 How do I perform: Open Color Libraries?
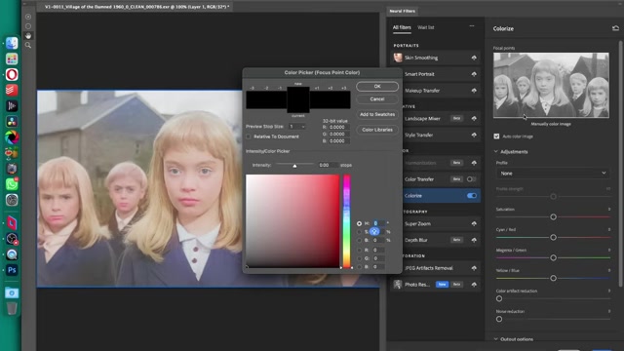pyautogui.click(x=377, y=130)
